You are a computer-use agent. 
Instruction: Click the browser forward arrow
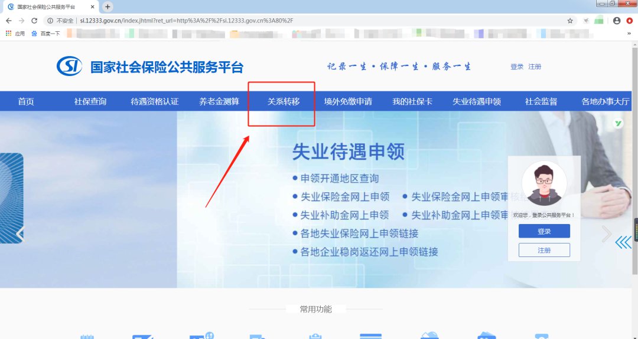pyautogui.click(x=22, y=21)
